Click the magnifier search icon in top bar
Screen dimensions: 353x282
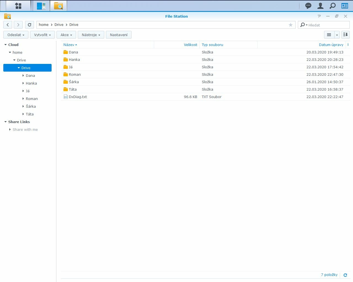tap(333, 6)
